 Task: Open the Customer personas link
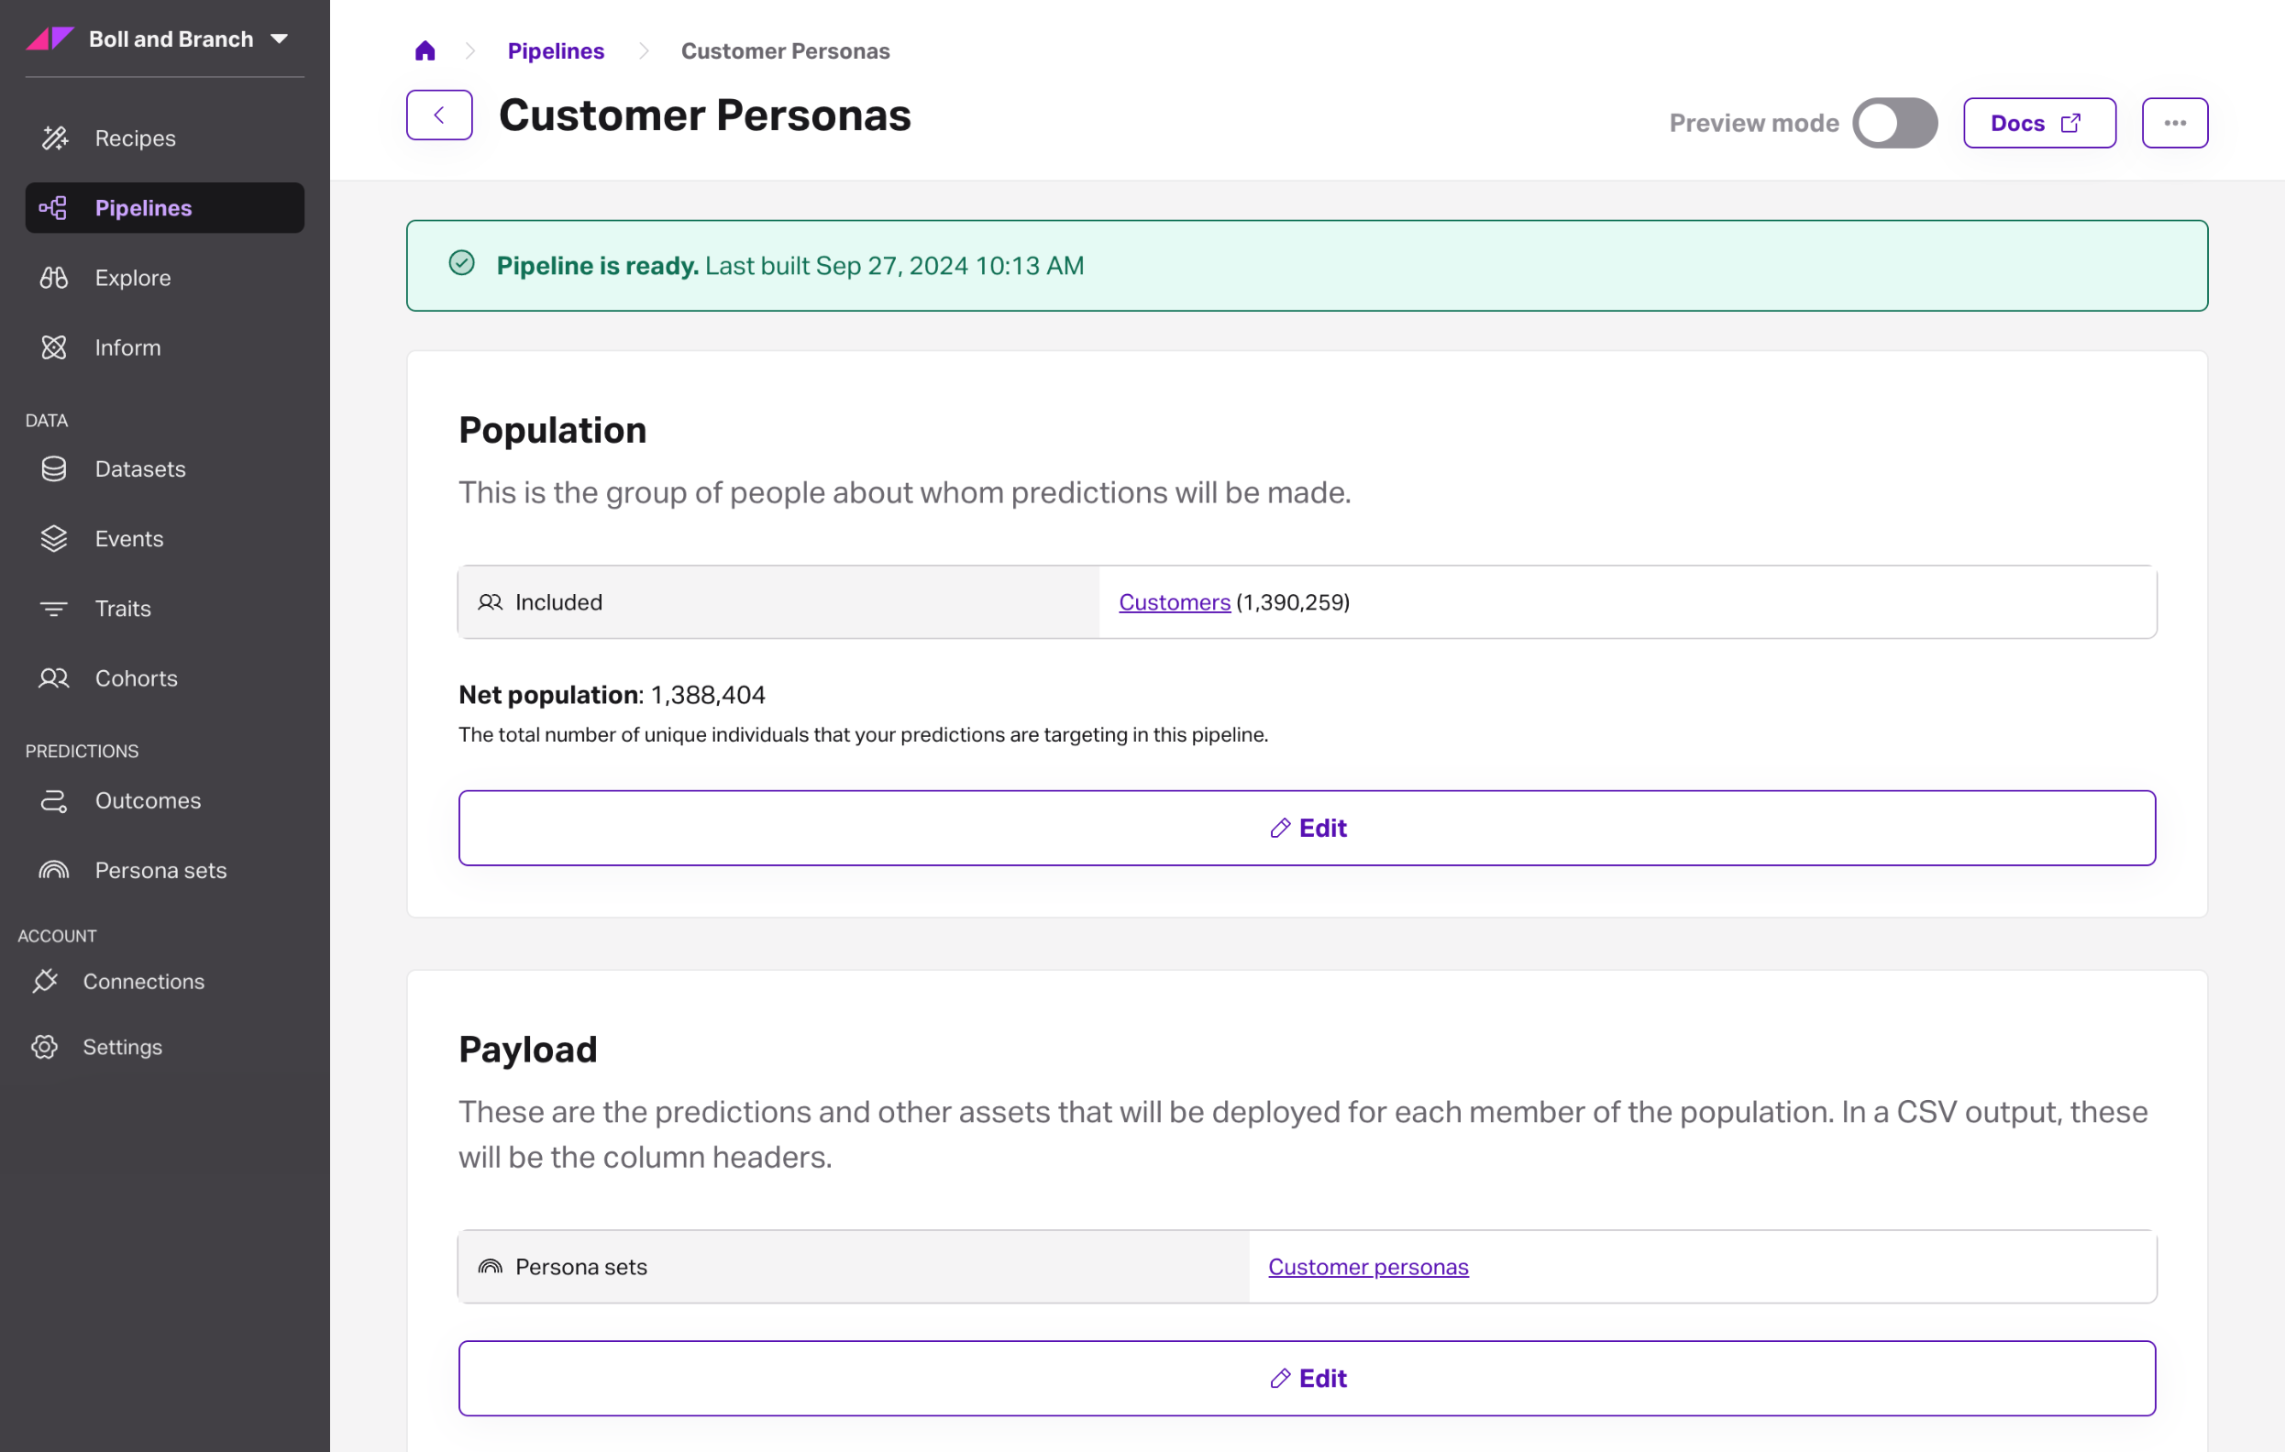[x=1367, y=1267]
